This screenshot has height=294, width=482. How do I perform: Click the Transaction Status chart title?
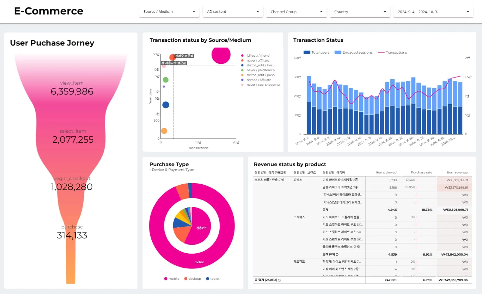(x=318, y=40)
